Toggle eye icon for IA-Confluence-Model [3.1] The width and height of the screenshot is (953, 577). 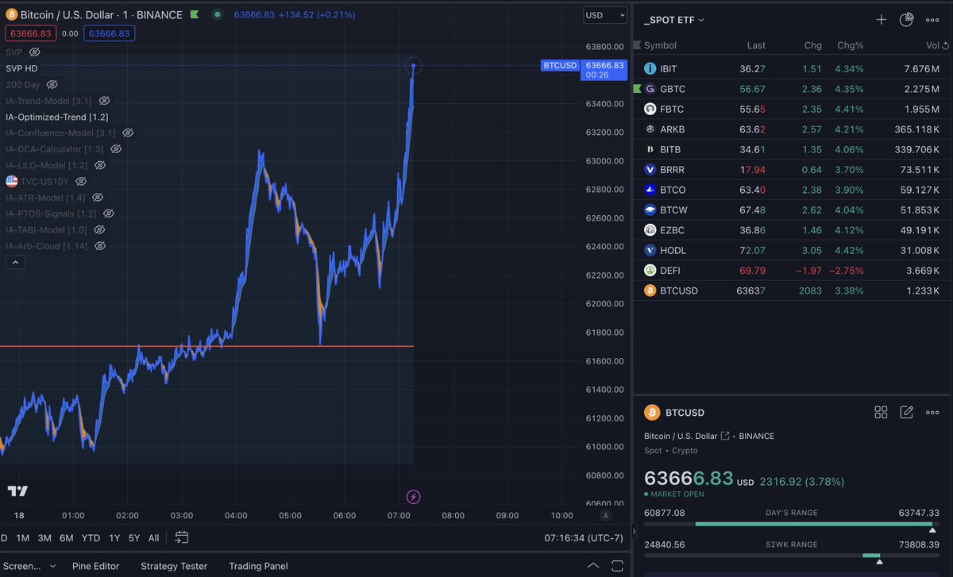click(128, 133)
